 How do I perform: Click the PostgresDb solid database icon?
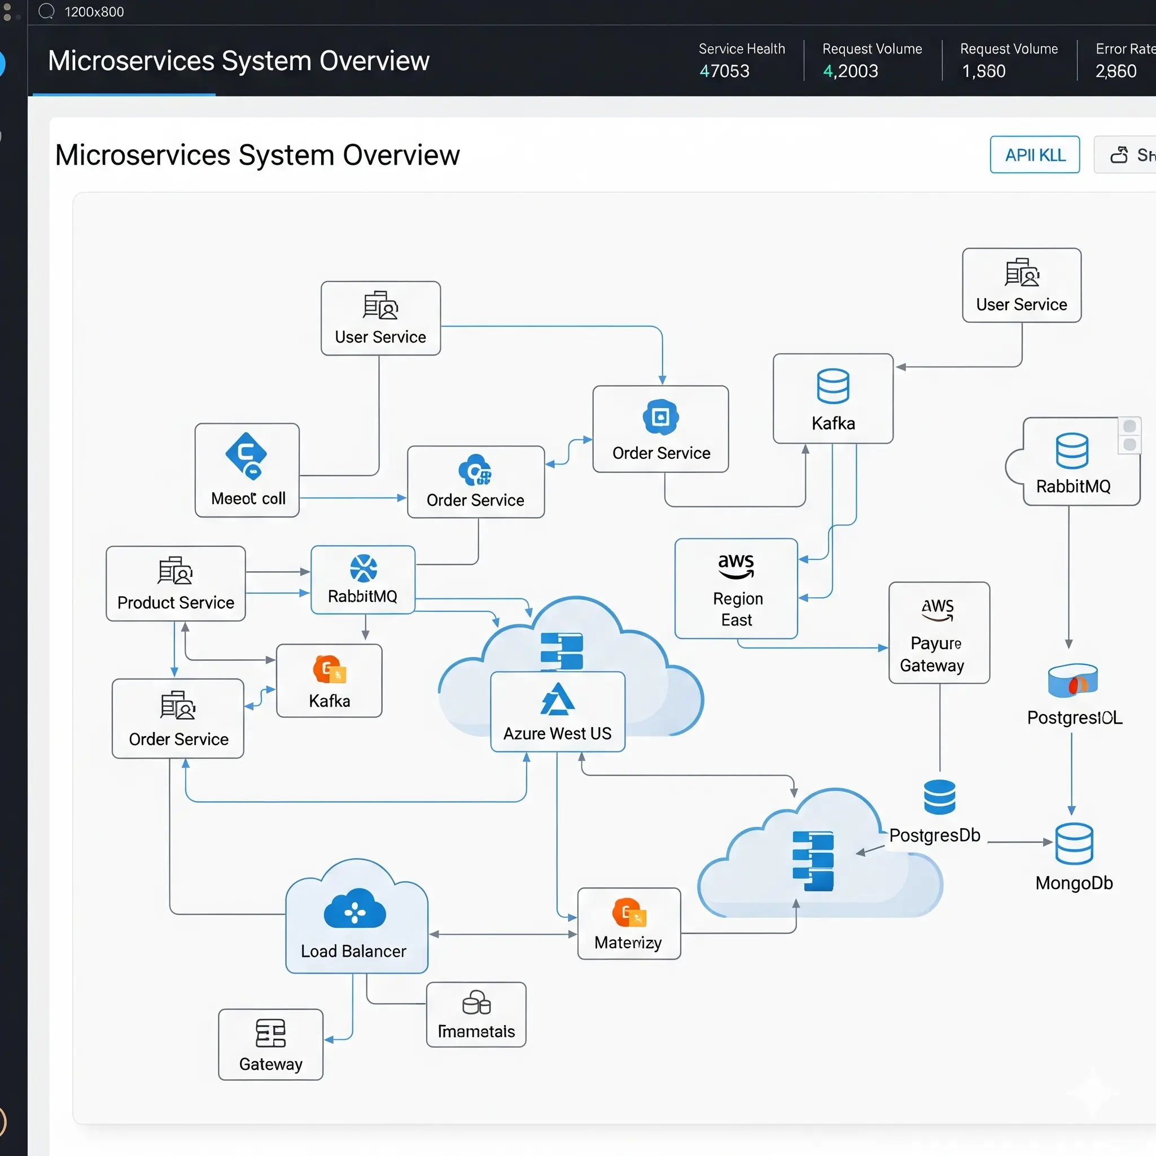pyautogui.click(x=939, y=797)
